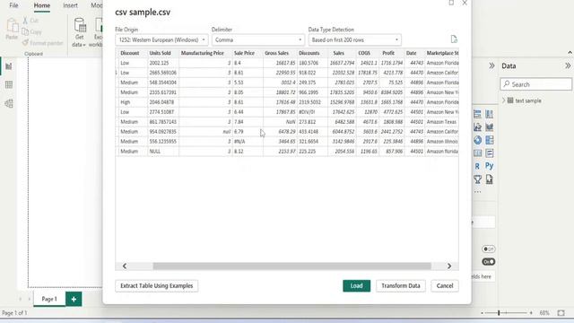Select the Python visual icon
This screenshot has width=574, height=323.
[x=490, y=166]
